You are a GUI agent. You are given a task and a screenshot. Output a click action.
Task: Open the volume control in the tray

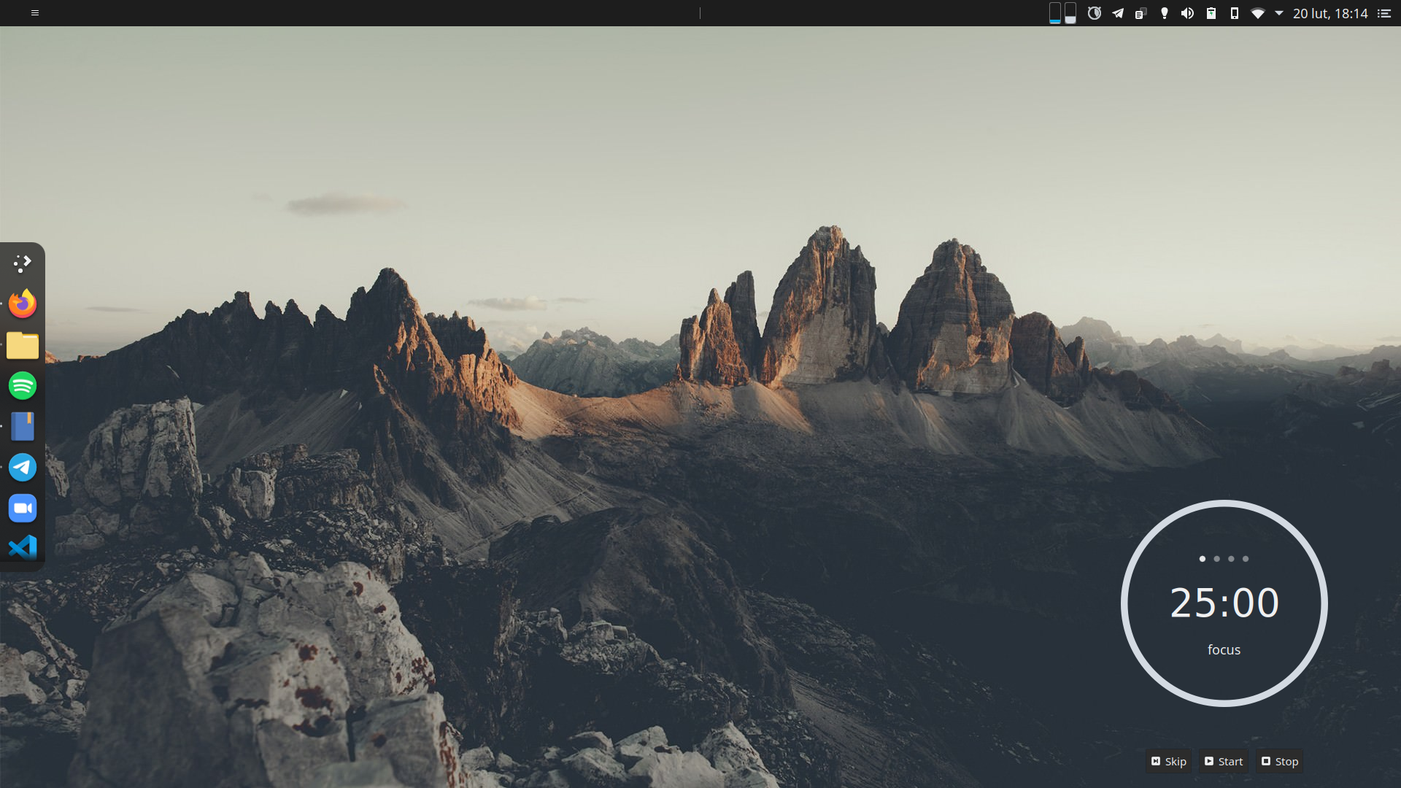point(1188,13)
